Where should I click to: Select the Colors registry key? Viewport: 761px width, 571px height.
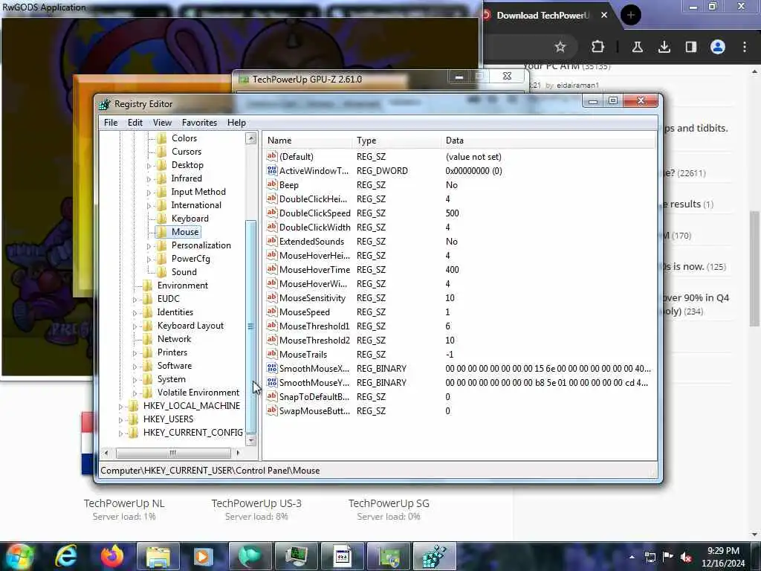tap(184, 138)
